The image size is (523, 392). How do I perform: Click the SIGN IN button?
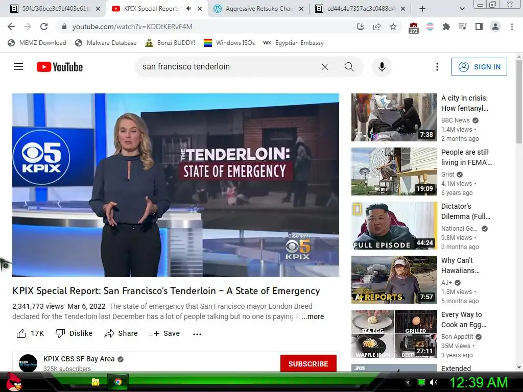click(x=479, y=67)
